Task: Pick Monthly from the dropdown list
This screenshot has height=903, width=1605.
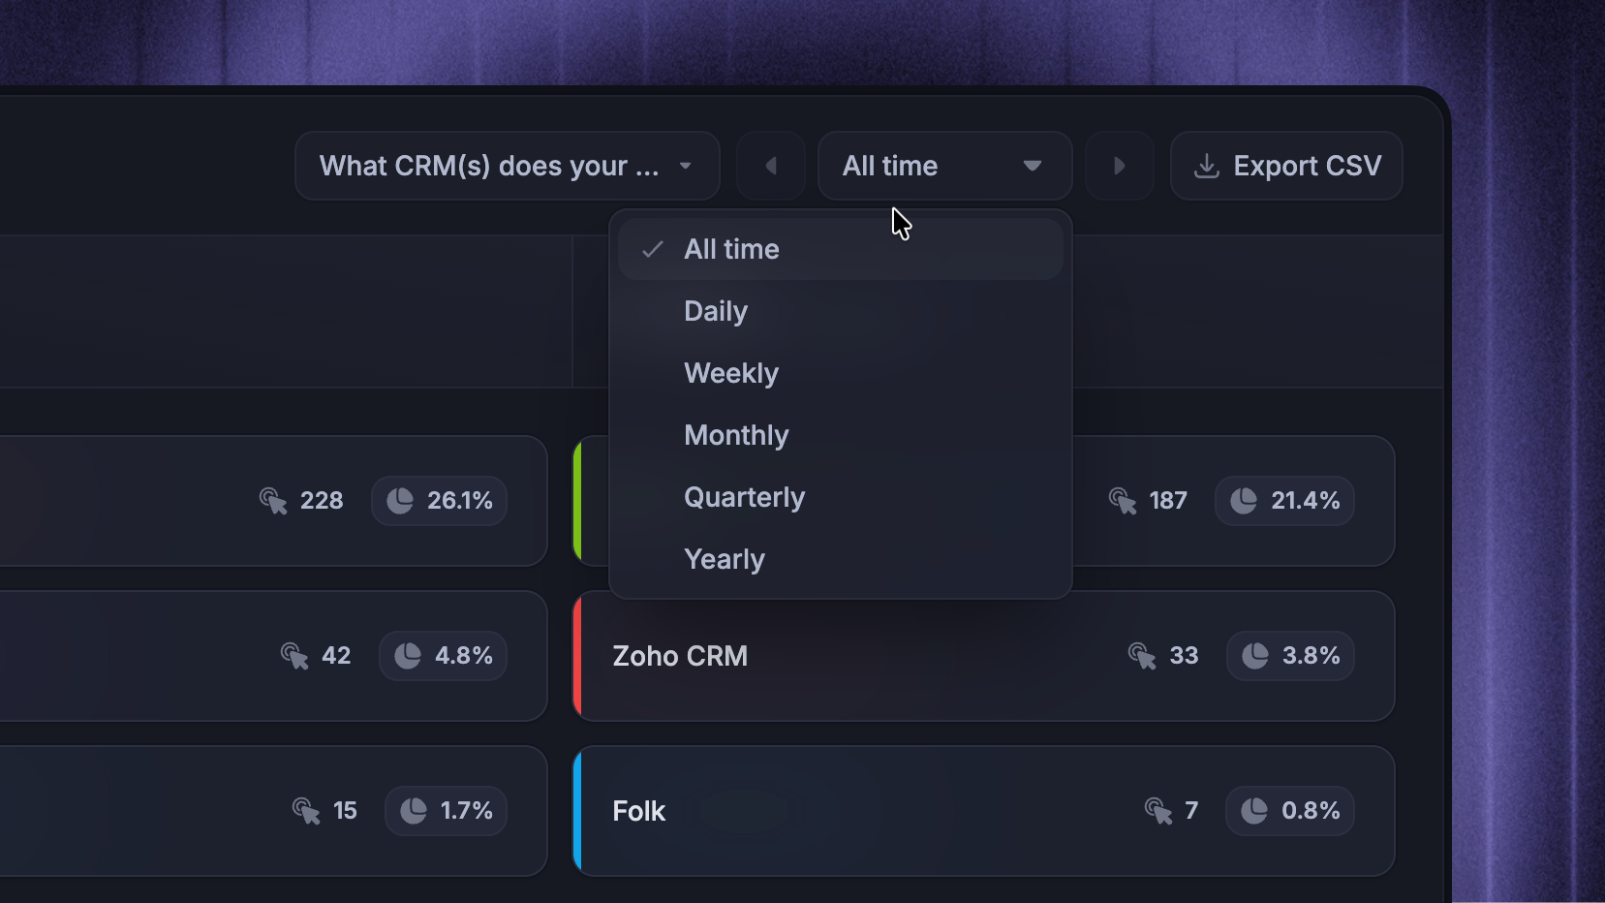Action: [x=841, y=435]
